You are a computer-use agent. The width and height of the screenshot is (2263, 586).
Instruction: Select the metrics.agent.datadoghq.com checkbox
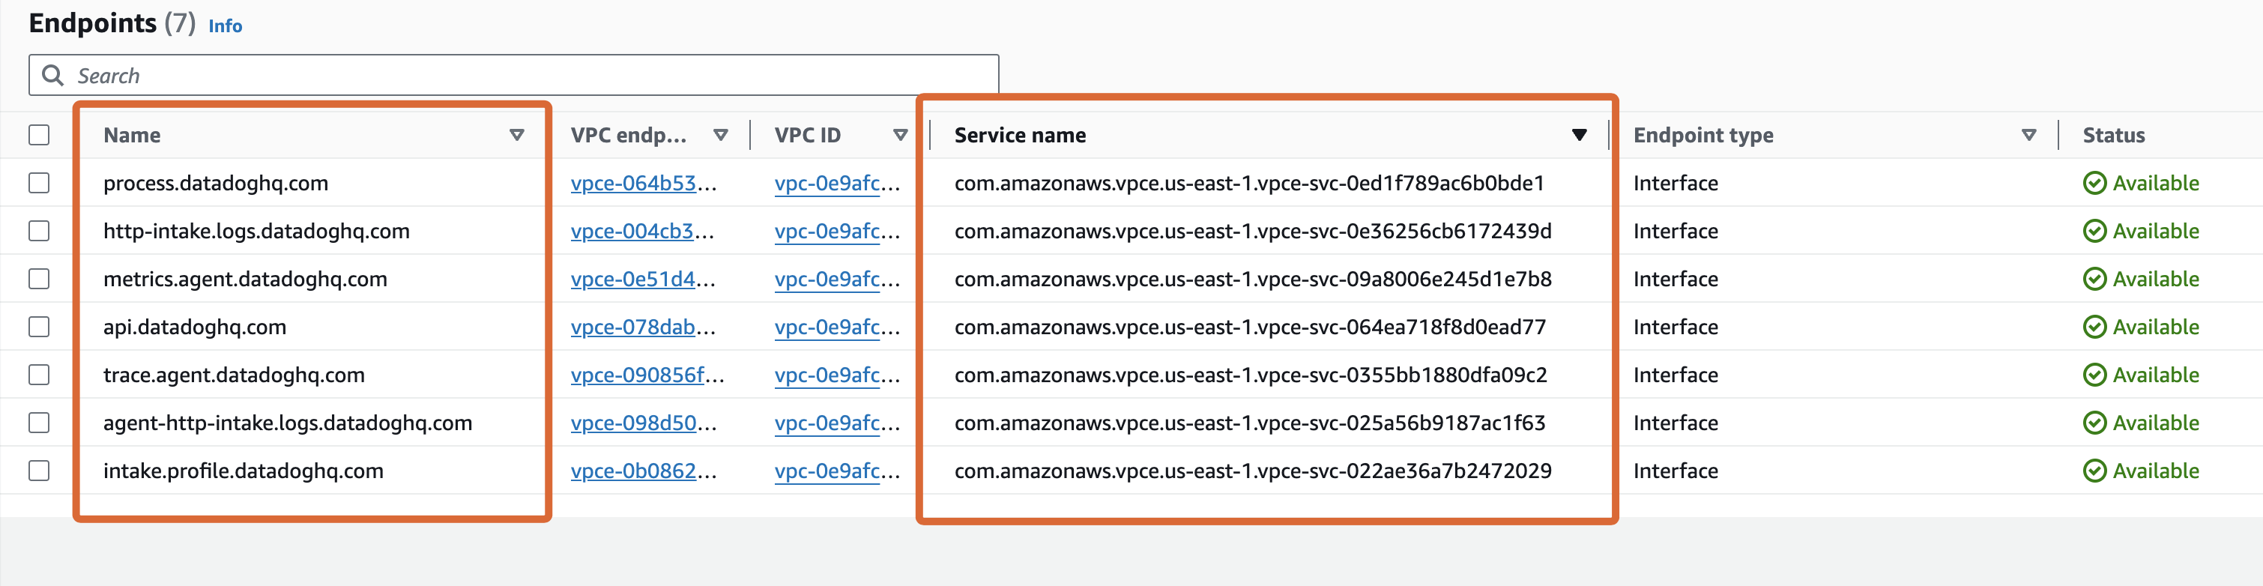click(39, 279)
